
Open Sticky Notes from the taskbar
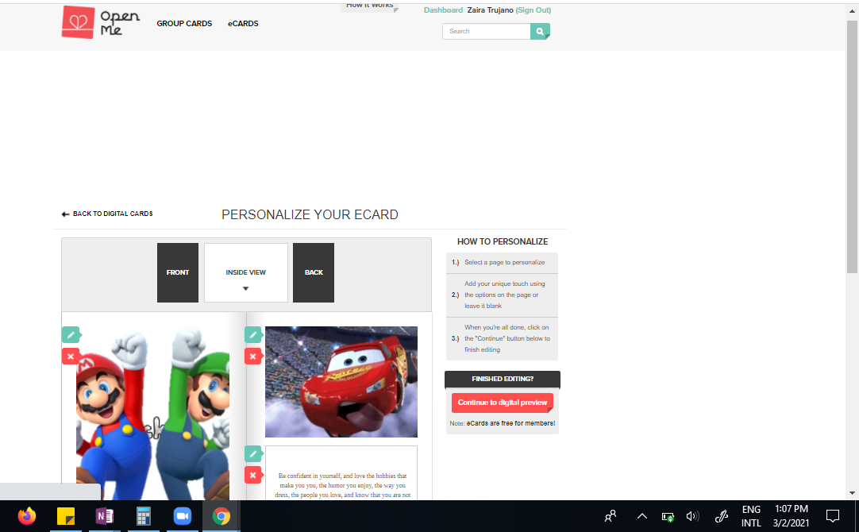click(66, 516)
